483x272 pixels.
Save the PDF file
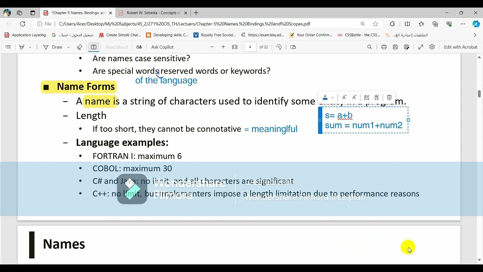coord(395,47)
